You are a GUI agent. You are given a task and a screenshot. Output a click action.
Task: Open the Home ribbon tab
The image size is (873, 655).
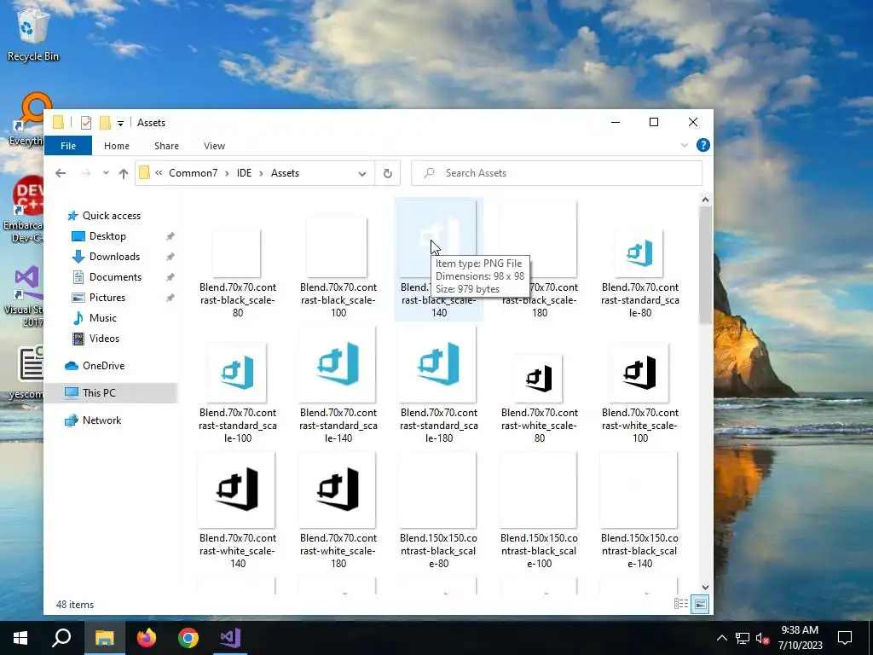116,146
